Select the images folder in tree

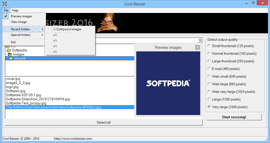click(19, 54)
